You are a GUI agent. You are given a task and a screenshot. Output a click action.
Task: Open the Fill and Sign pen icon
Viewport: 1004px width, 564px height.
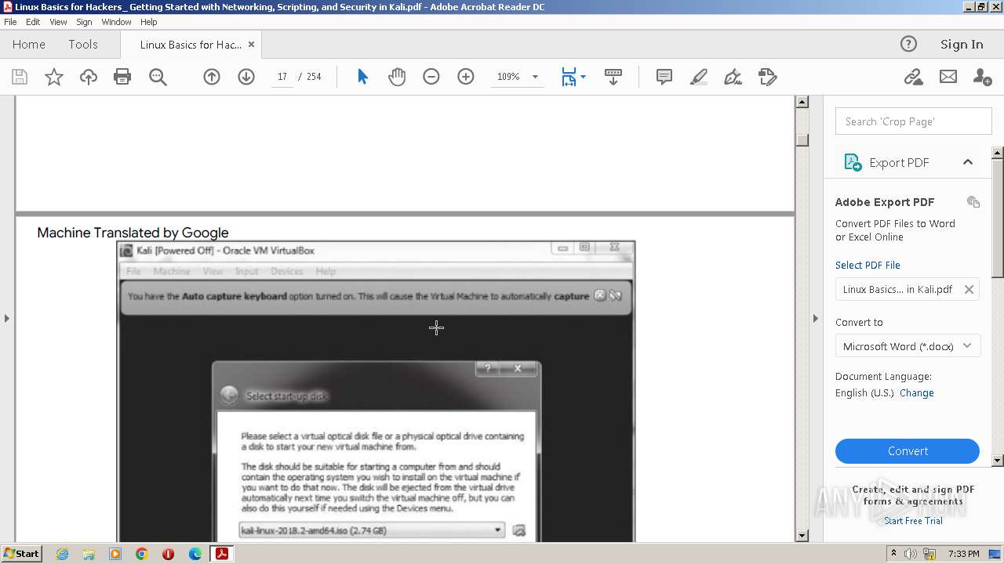(733, 77)
